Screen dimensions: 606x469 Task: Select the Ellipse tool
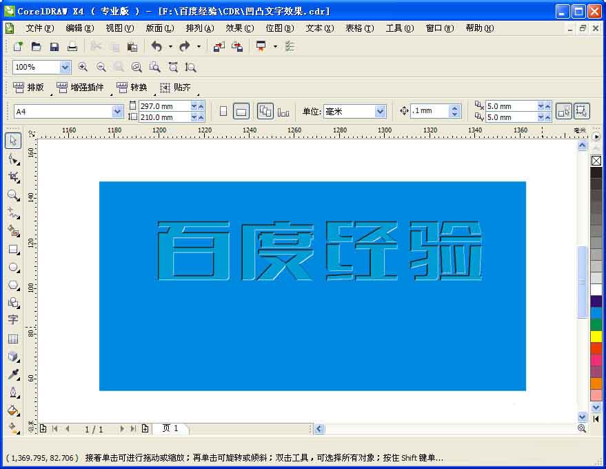[x=14, y=267]
